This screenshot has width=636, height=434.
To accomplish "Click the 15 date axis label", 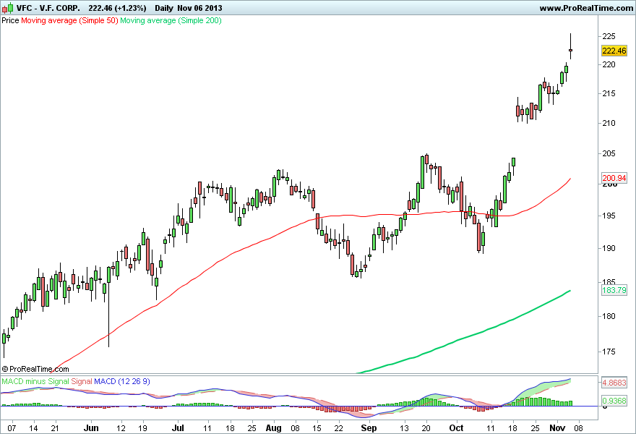I will (x=317, y=428).
